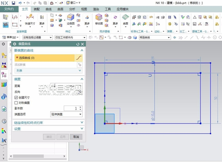Select the 边倒圆 edge blend tool

pyautogui.click(x=70, y=18)
